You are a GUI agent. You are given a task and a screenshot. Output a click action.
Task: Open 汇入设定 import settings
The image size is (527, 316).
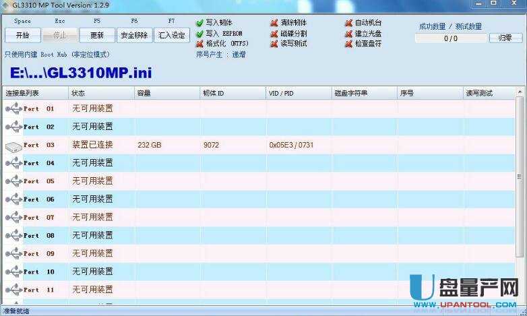pyautogui.click(x=171, y=35)
